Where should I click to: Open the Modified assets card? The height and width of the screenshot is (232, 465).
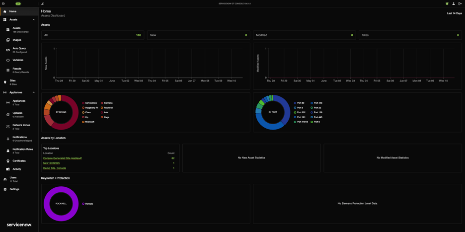304,35
